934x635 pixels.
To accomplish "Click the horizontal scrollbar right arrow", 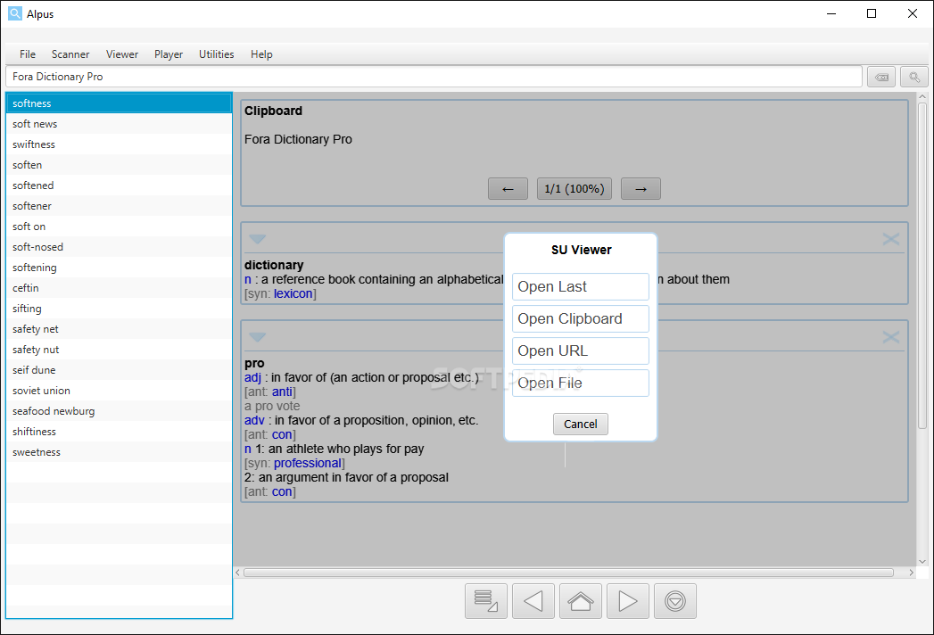I will click(x=911, y=573).
